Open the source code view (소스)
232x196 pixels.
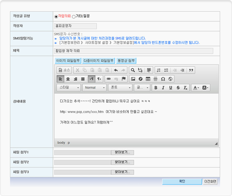(x=64, y=70)
